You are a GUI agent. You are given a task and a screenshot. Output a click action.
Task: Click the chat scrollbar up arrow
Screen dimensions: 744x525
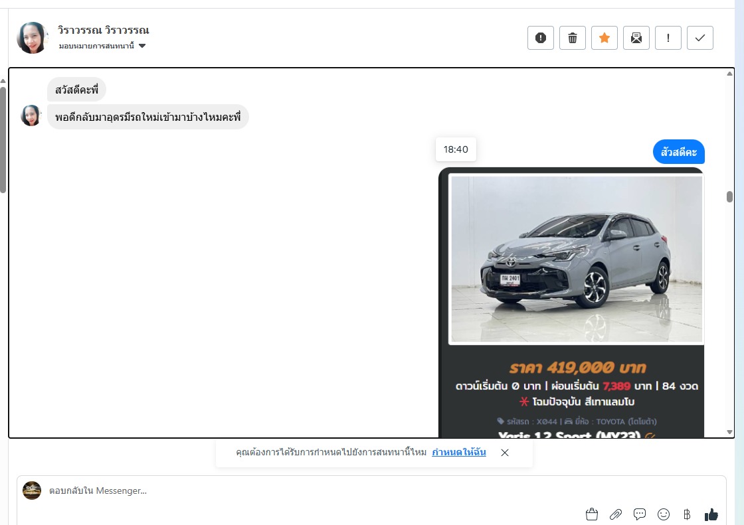730,74
